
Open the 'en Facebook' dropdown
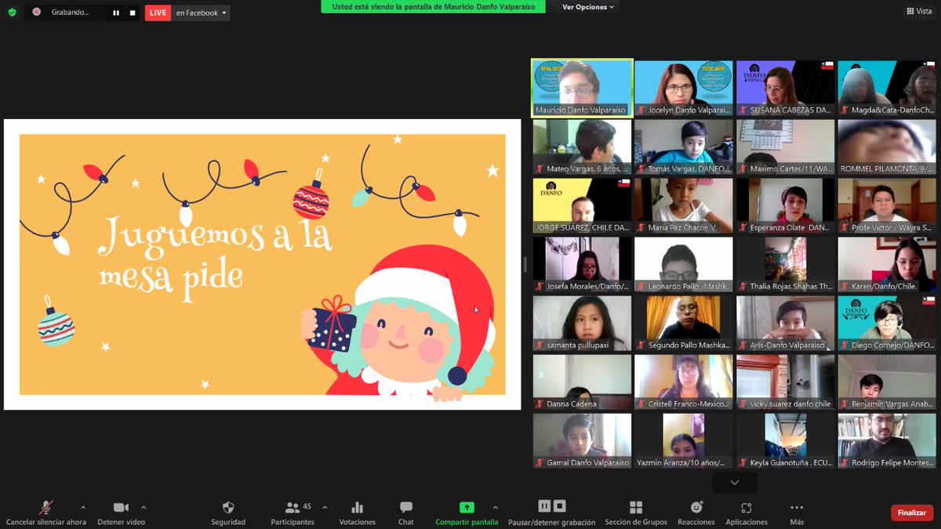[202, 13]
